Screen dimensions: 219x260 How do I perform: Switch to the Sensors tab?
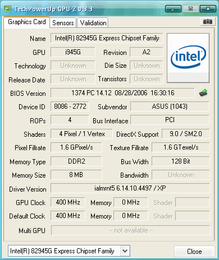(x=63, y=23)
